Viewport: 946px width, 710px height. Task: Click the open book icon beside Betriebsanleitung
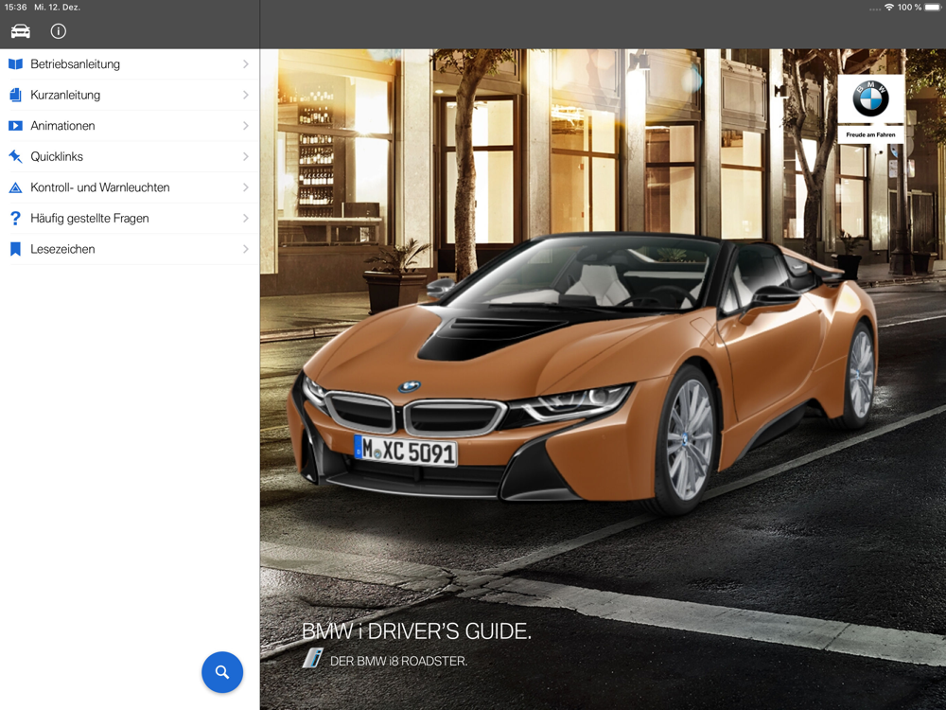click(x=16, y=64)
